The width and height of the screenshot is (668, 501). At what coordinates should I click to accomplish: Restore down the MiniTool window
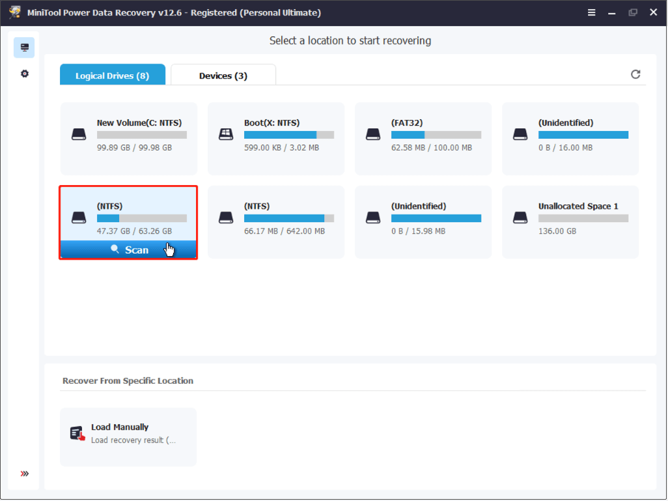(633, 12)
